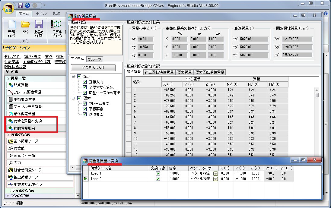Screen dimensions: 331x208
Task: Open 荷重を質量へ変換 navigation item
Action: point(36,121)
